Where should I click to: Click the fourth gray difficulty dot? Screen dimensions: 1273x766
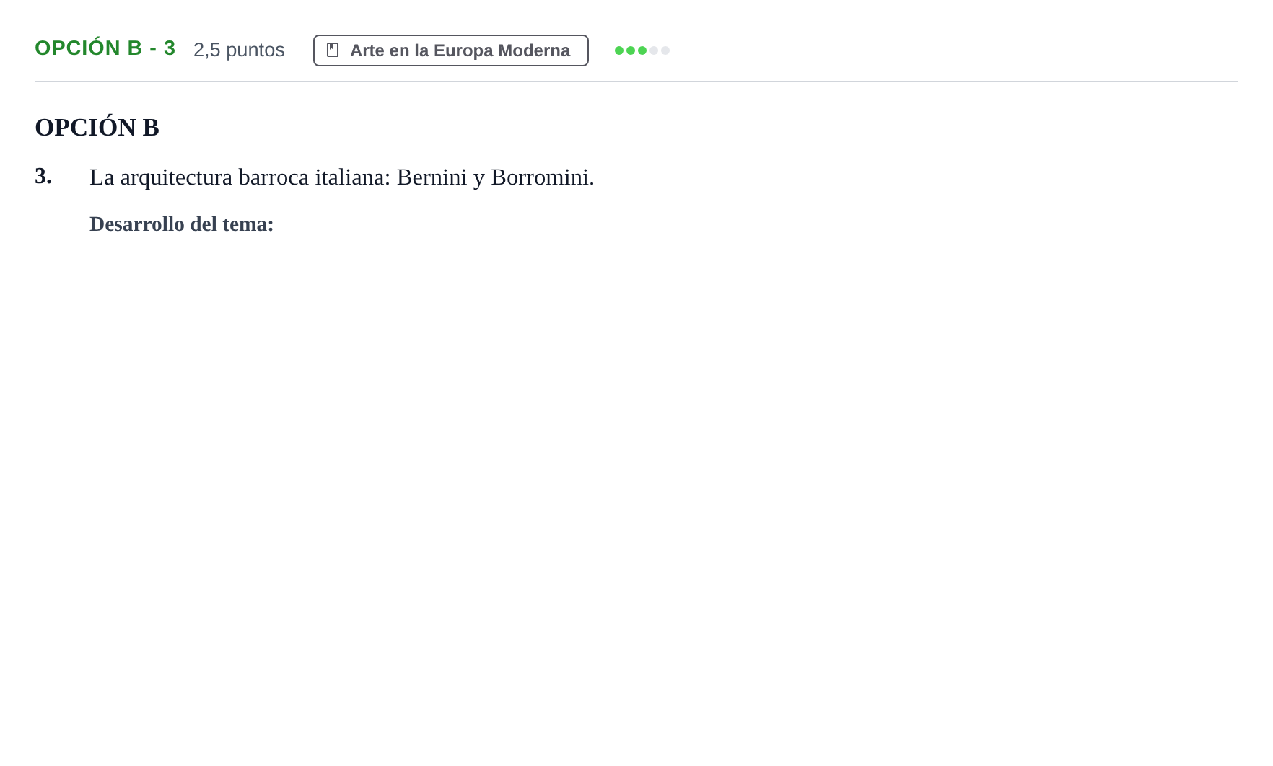pos(654,50)
